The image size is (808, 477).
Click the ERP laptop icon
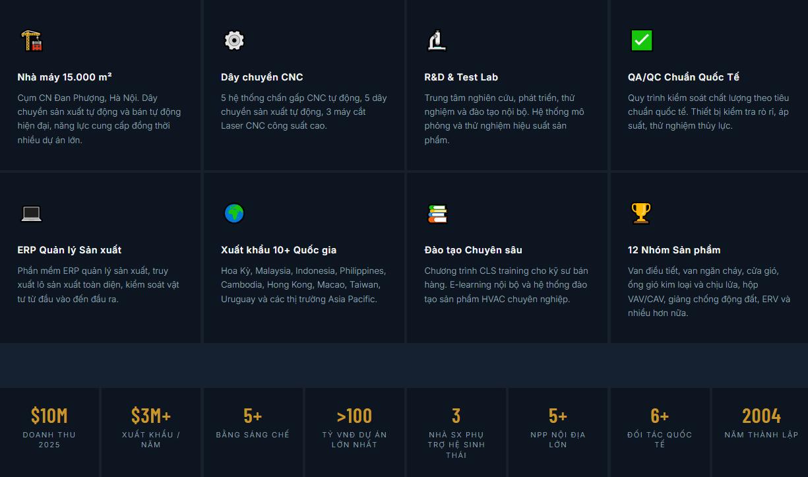click(x=31, y=213)
